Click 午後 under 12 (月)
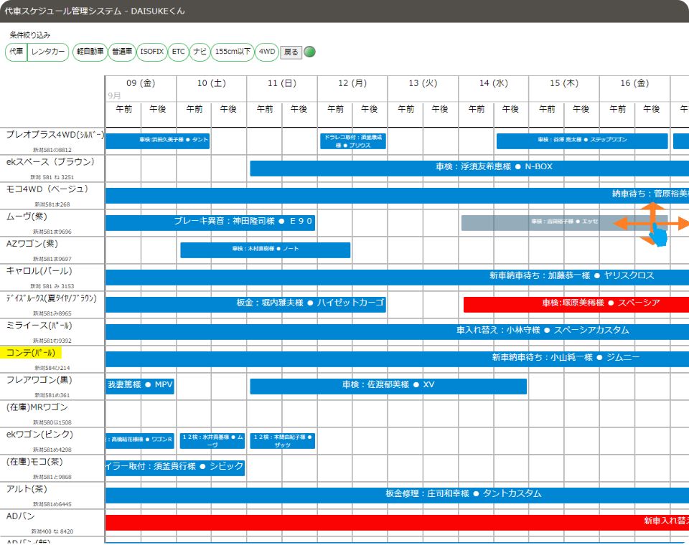 point(369,109)
